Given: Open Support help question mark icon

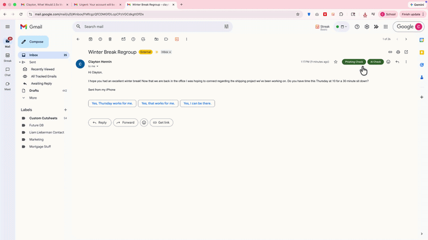Looking at the screenshot, I should (x=357, y=27).
